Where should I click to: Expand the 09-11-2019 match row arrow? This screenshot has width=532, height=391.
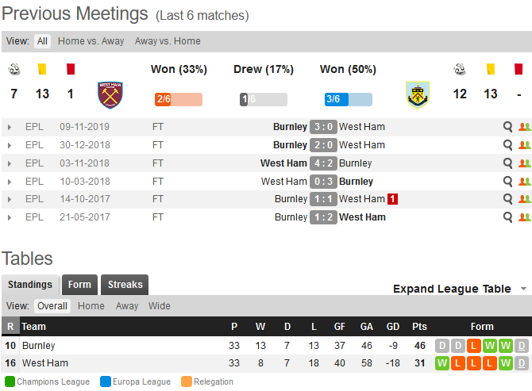click(x=10, y=128)
